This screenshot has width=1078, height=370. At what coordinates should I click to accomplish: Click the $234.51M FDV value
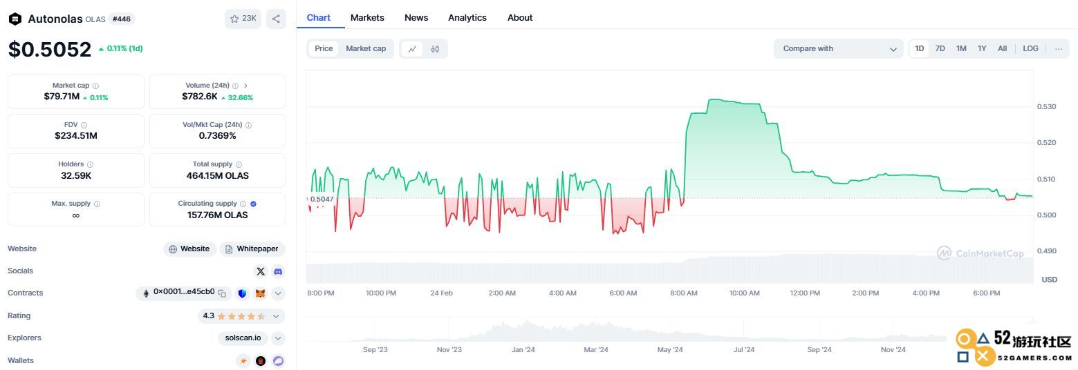[76, 136]
